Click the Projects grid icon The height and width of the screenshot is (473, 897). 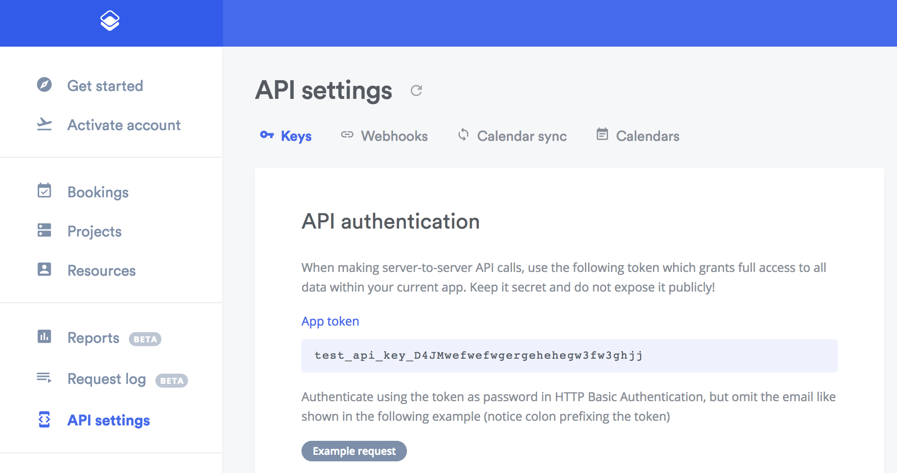click(x=44, y=230)
